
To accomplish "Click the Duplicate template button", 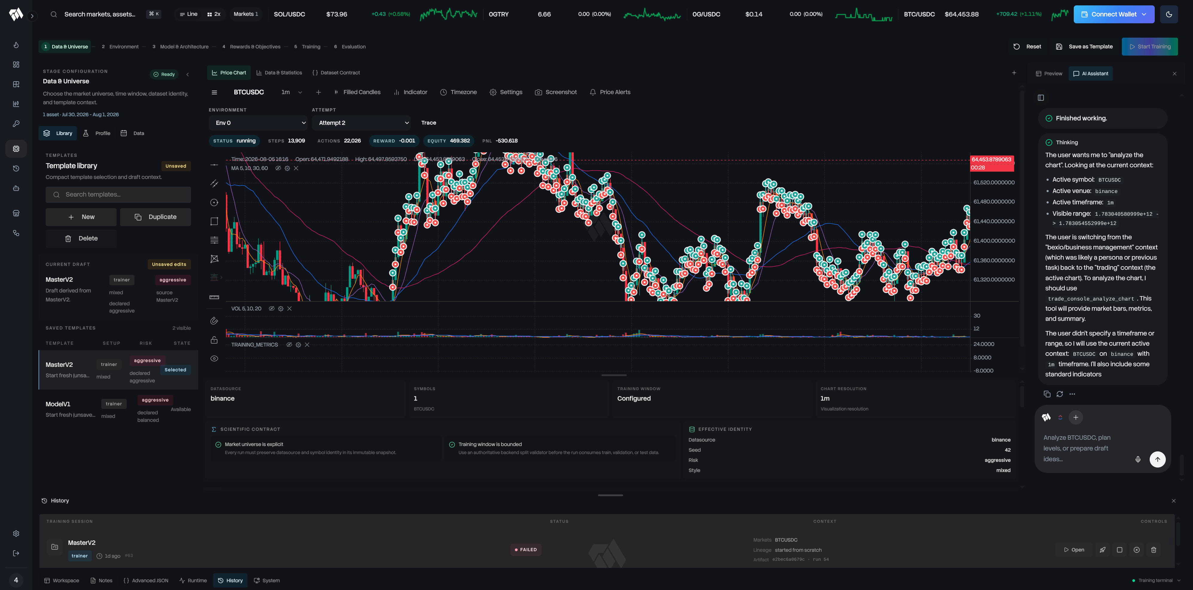I will [155, 217].
